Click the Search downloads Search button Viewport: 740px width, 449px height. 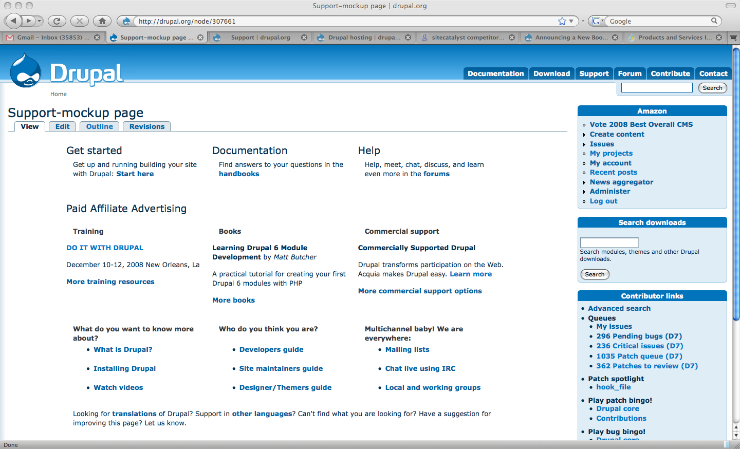click(x=595, y=274)
